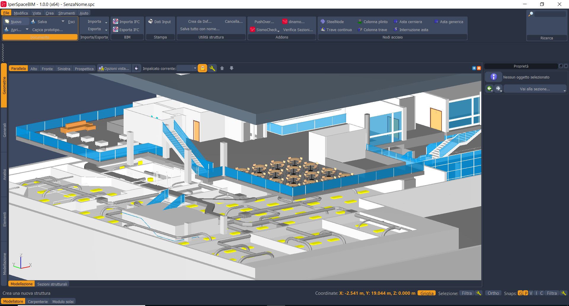Image resolution: width=569 pixels, height=306 pixels.
Task: Open the Crea menu
Action: click(x=49, y=13)
